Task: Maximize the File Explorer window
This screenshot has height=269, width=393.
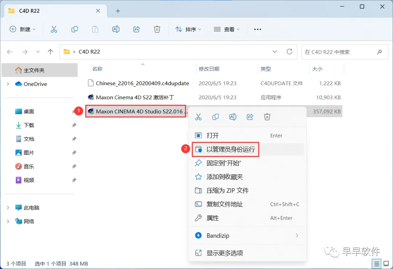Action: tap(362, 7)
